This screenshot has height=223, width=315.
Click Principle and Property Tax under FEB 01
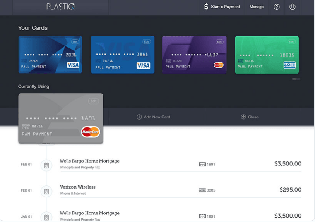(80, 167)
